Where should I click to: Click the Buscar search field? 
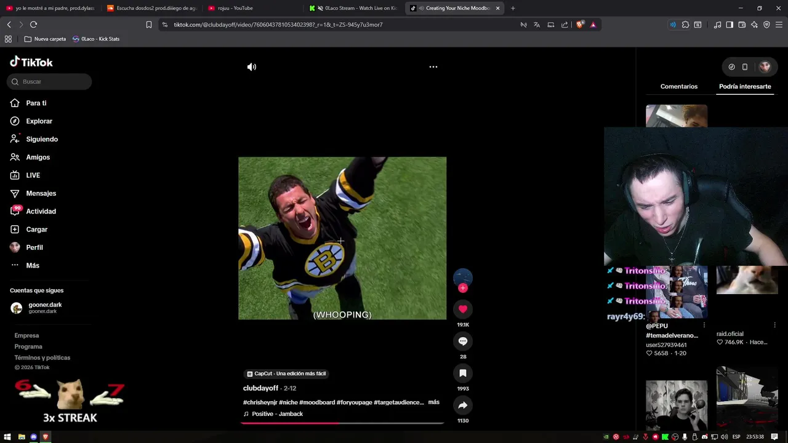(49, 82)
